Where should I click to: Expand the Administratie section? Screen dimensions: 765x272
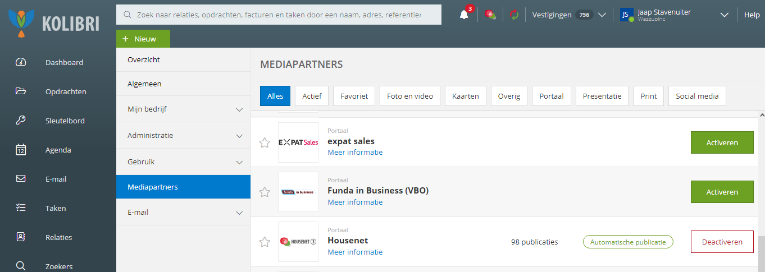click(183, 136)
